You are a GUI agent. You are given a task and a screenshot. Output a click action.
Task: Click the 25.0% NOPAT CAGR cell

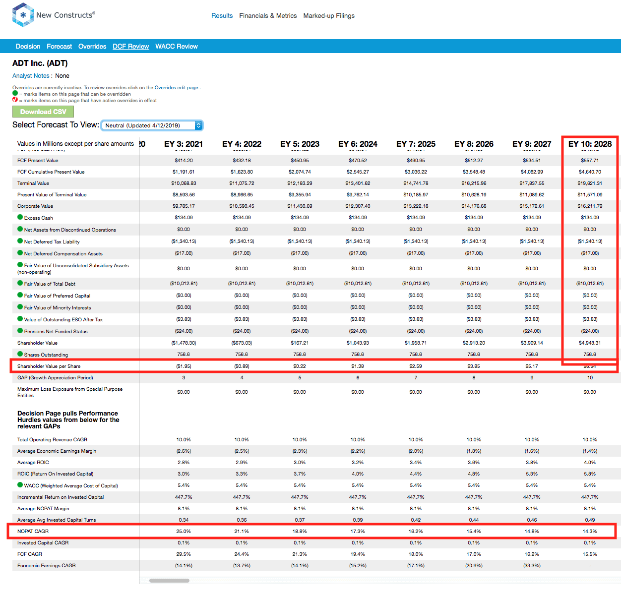[184, 532]
